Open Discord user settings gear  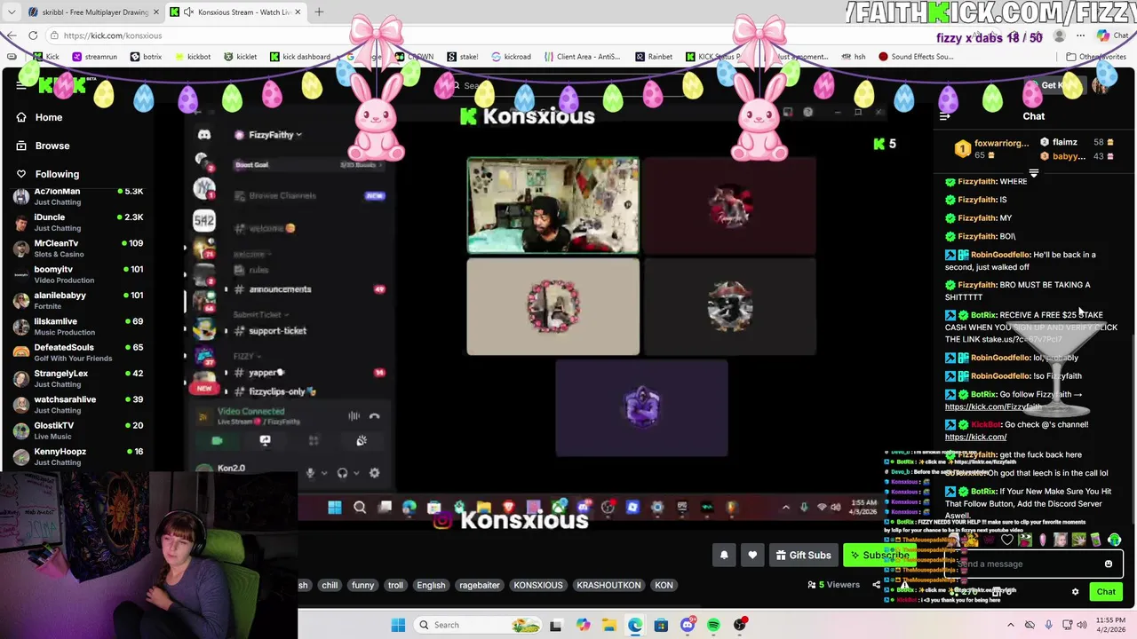point(374,473)
